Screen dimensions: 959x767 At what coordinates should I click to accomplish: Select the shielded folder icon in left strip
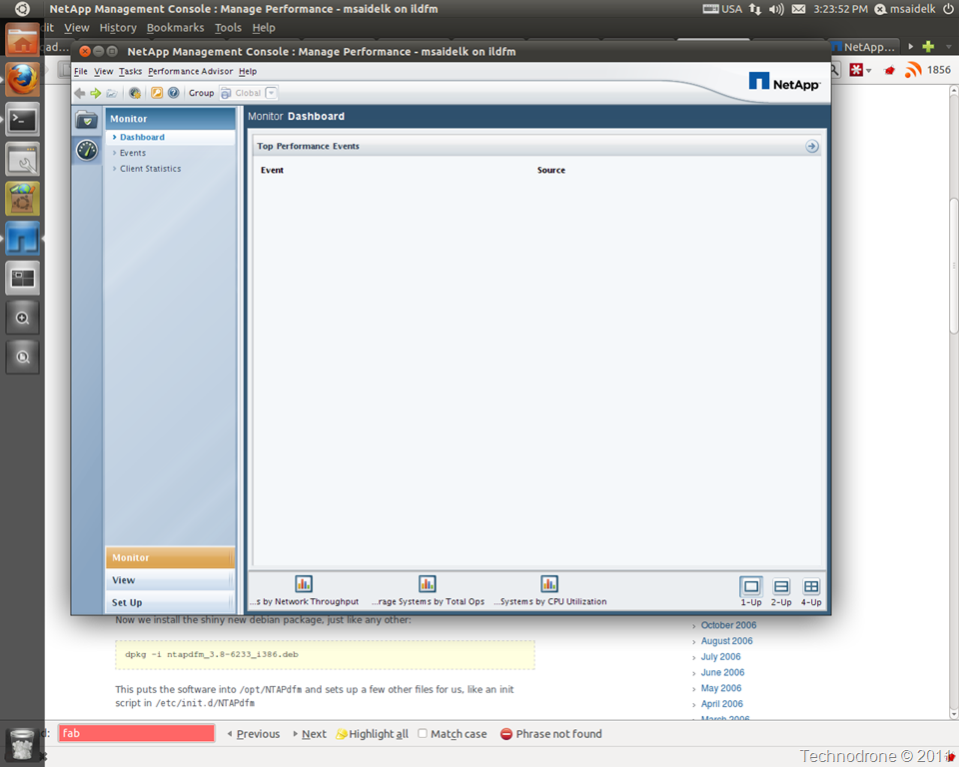tap(87, 120)
